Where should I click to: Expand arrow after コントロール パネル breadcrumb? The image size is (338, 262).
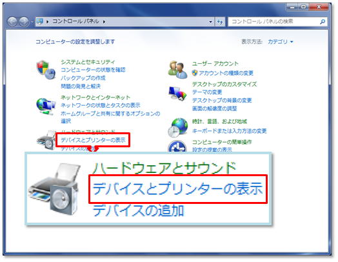(104, 21)
